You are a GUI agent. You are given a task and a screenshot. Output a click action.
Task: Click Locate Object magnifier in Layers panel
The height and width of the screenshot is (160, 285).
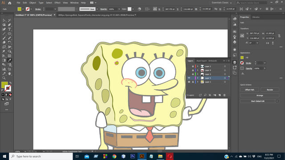[205, 95]
